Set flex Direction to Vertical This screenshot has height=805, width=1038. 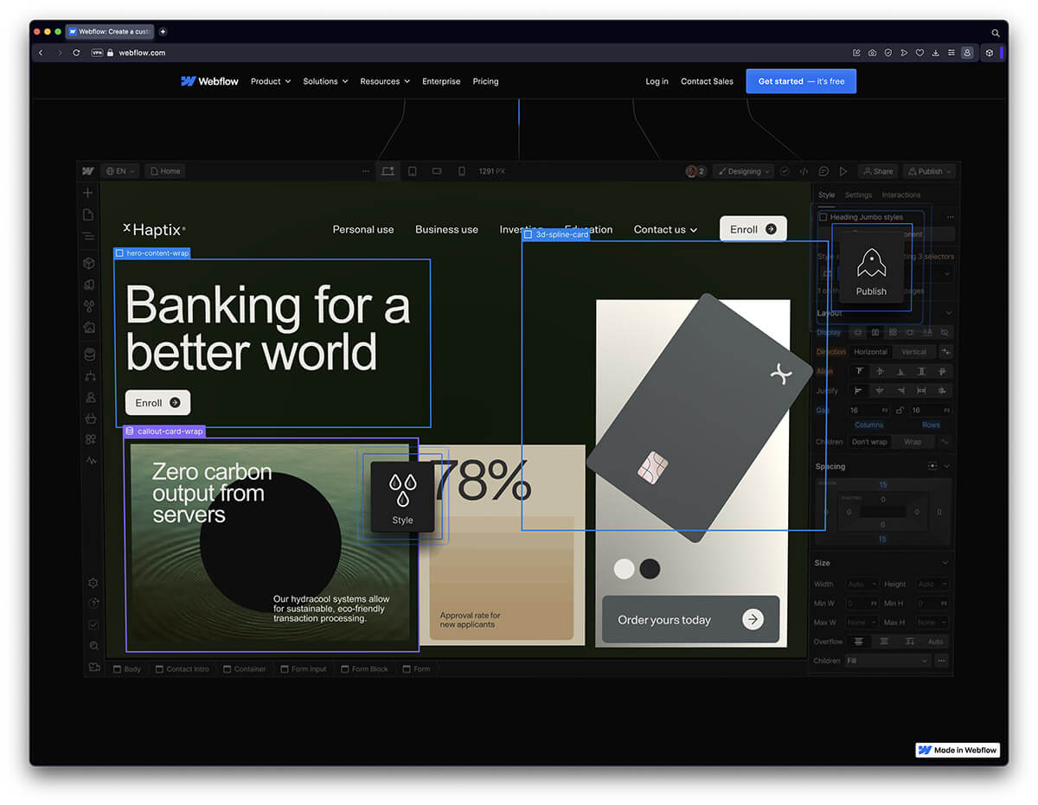pyautogui.click(x=913, y=352)
